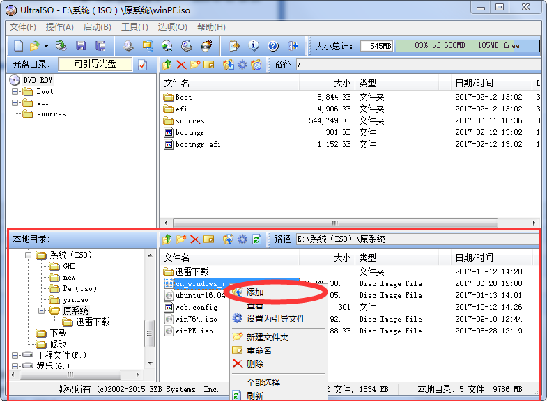Click the Save As icon
The width and height of the screenshot is (547, 401).
click(100, 46)
